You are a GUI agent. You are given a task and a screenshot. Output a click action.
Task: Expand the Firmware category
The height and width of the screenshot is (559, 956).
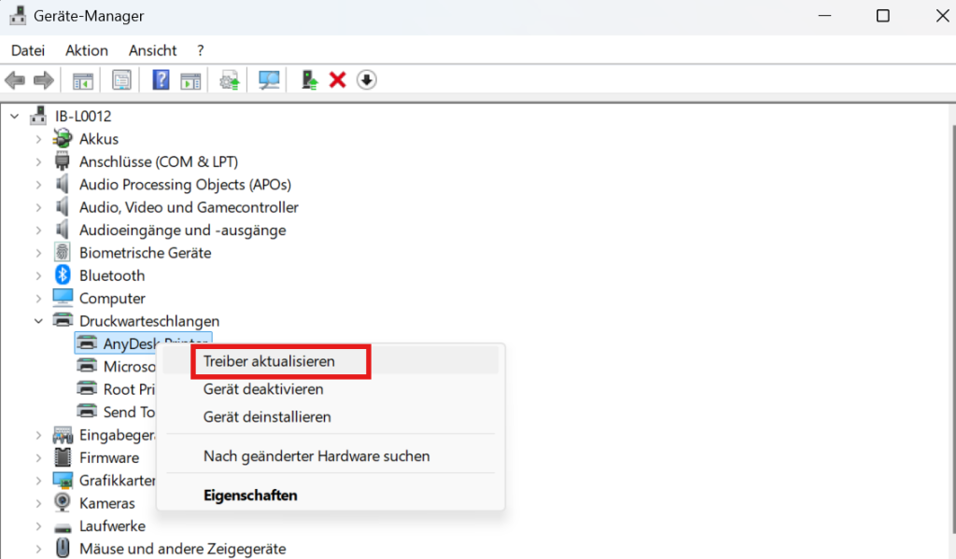[x=38, y=458]
